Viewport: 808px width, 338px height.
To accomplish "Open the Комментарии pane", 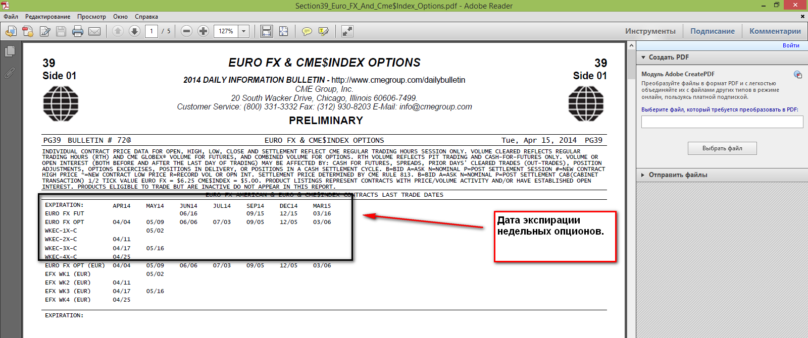I will pyautogui.click(x=775, y=31).
